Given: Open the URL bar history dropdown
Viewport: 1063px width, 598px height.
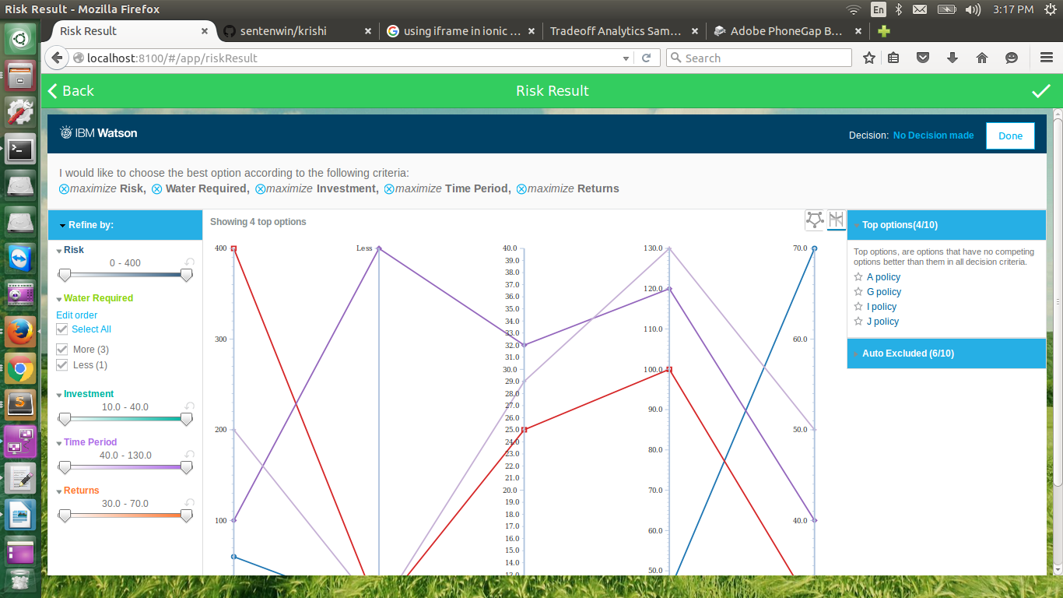Looking at the screenshot, I should coord(626,58).
